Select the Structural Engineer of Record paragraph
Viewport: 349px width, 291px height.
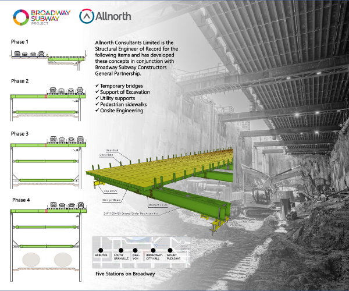click(x=137, y=58)
